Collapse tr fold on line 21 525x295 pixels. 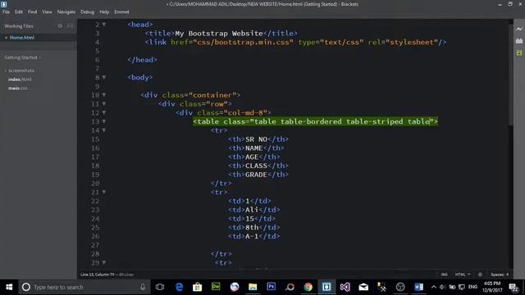104,193
